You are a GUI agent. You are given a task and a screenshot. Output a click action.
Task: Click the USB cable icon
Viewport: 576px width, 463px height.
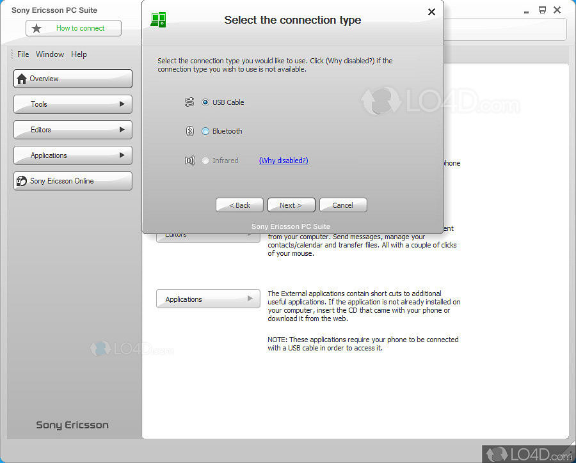pyautogui.click(x=189, y=102)
